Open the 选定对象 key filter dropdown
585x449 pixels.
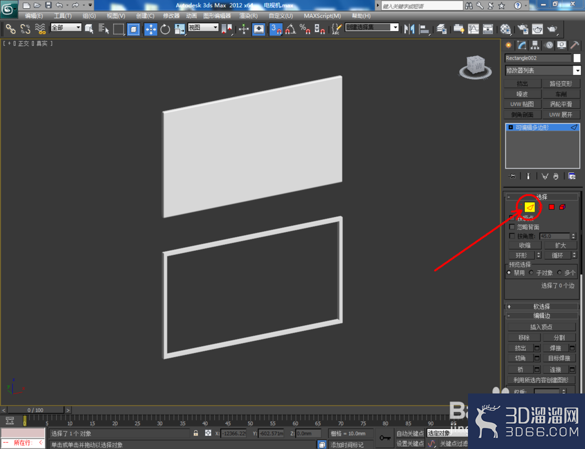pos(448,433)
